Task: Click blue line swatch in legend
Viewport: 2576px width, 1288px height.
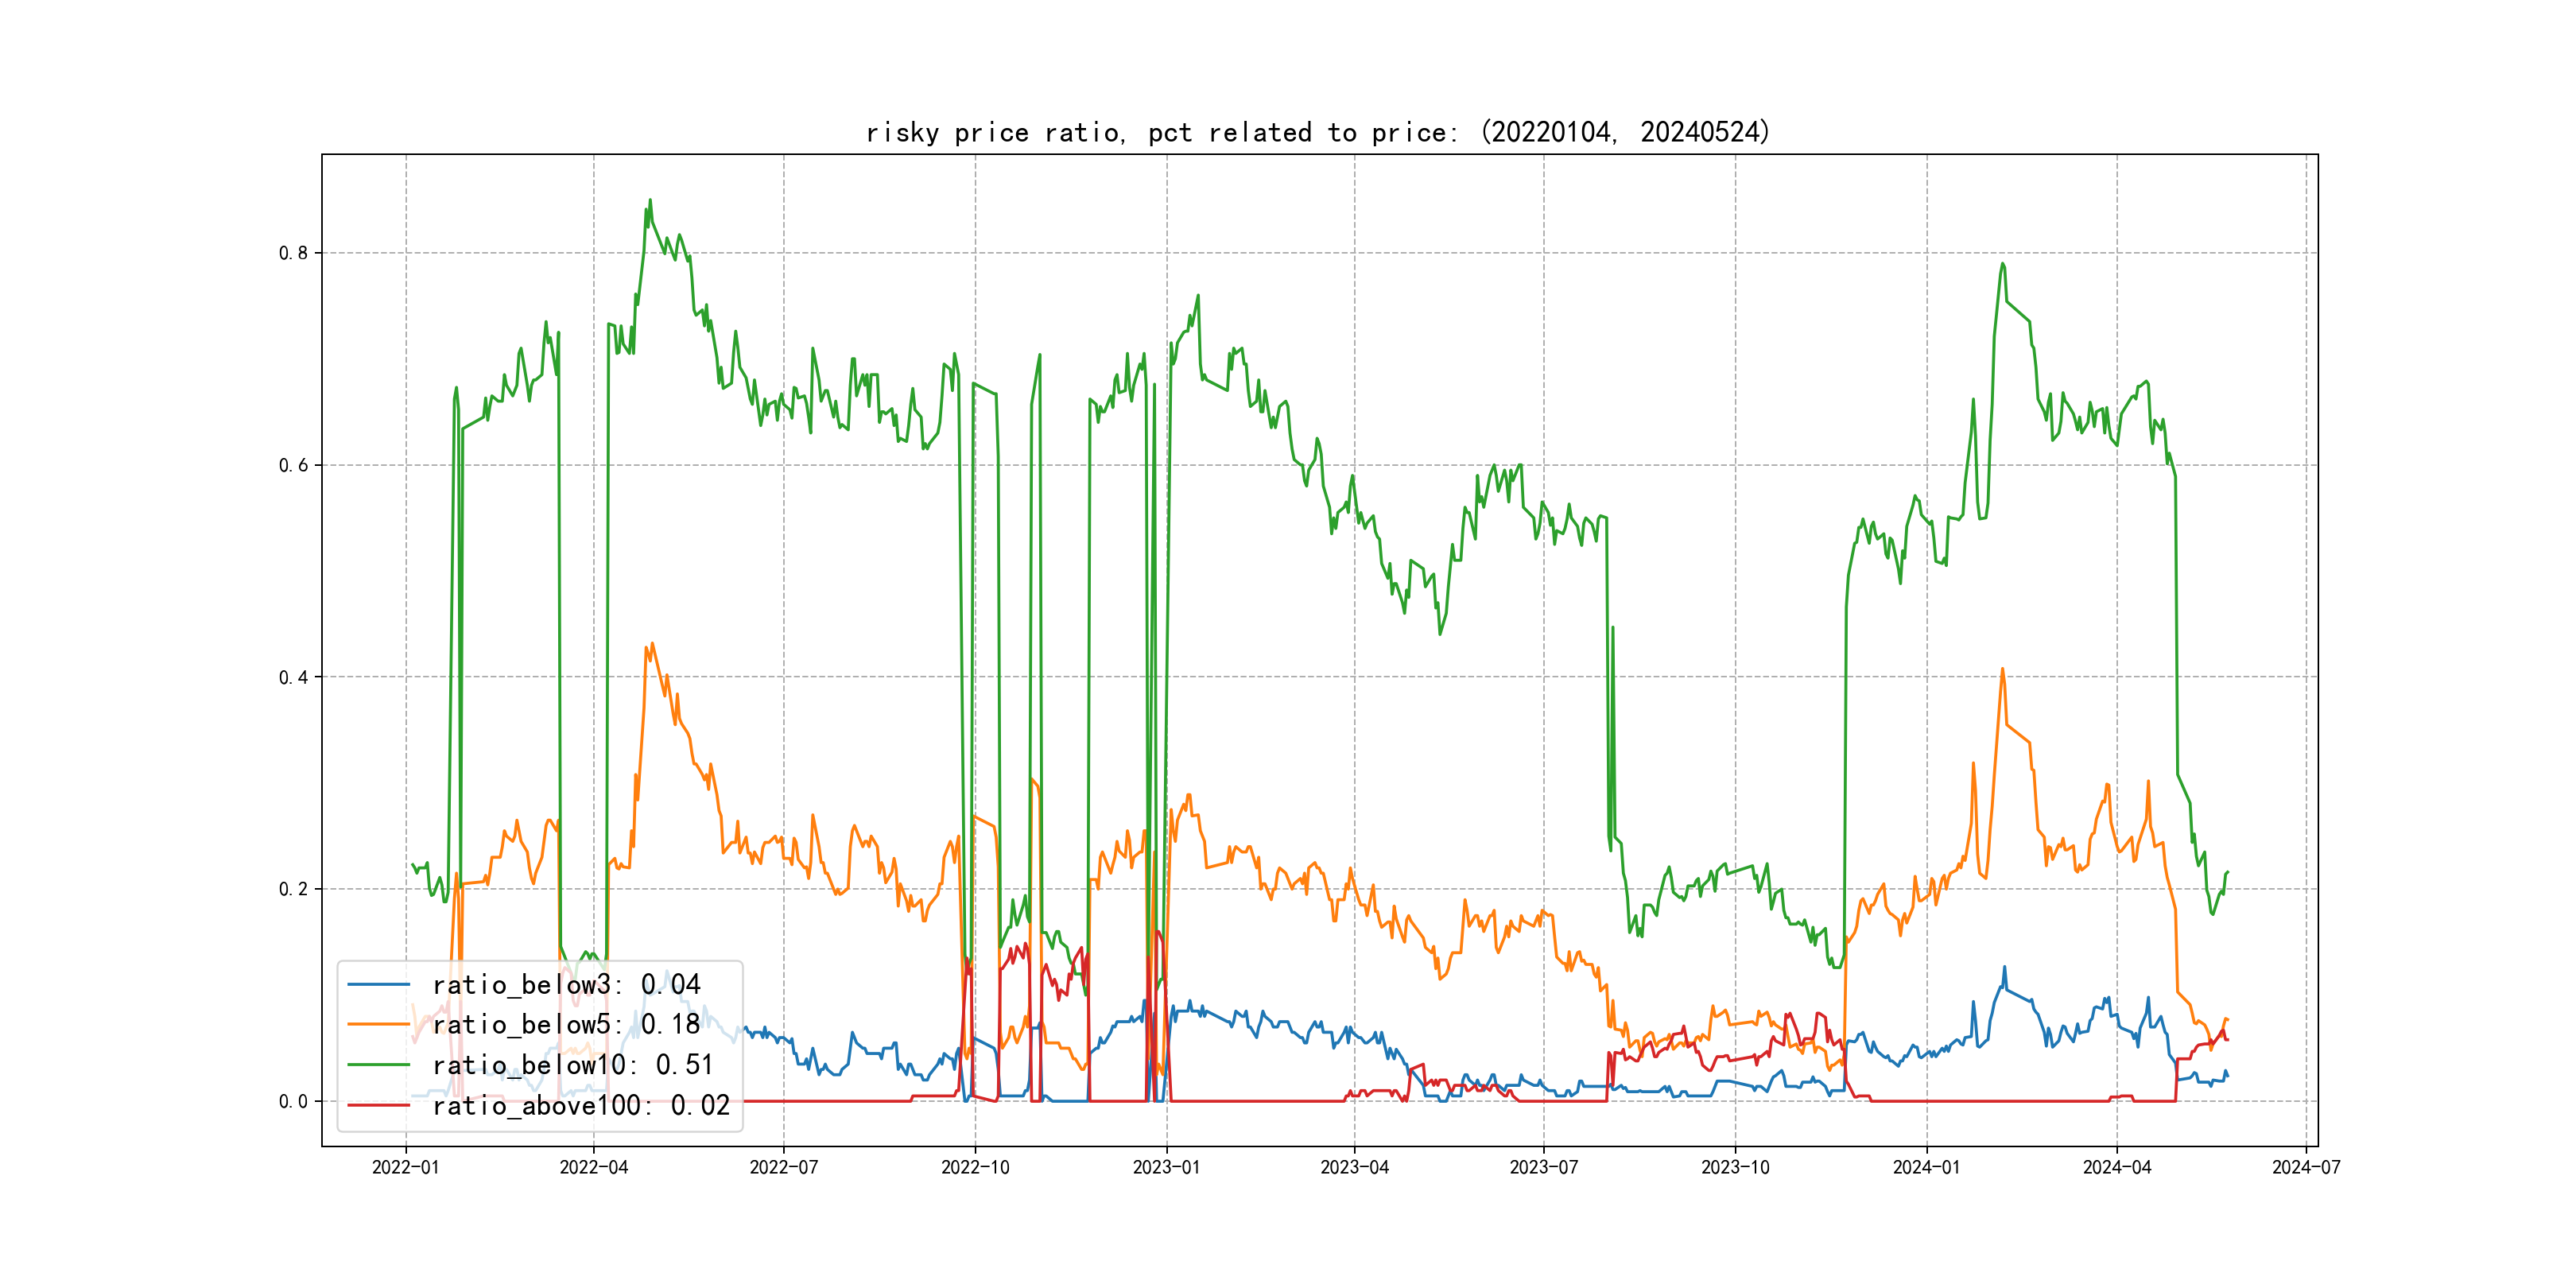Action: (378, 985)
